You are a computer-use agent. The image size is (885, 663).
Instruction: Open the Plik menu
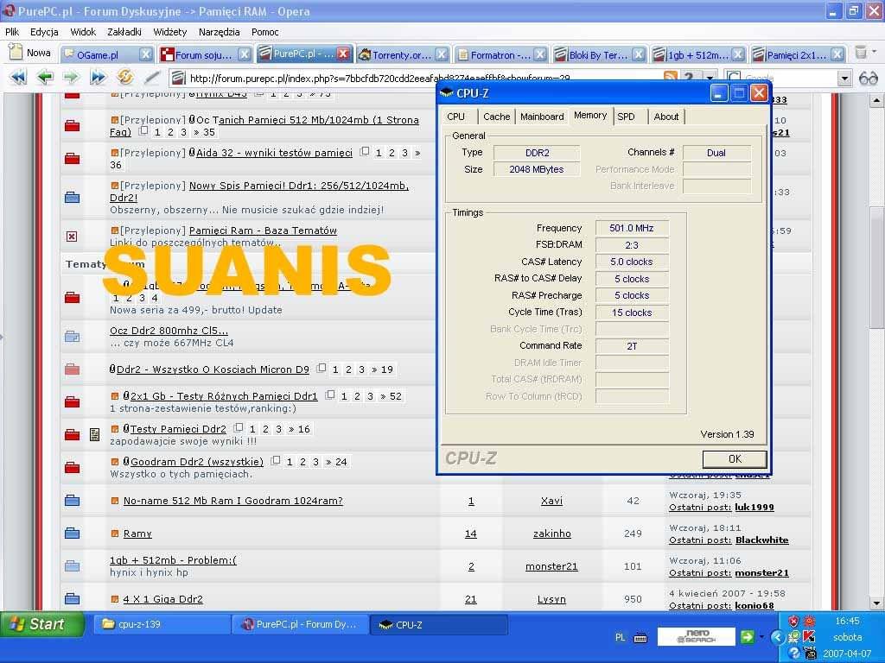click(12, 32)
